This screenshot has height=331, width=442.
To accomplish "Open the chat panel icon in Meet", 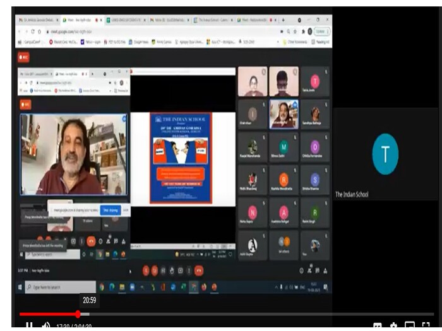I will 318,270.
